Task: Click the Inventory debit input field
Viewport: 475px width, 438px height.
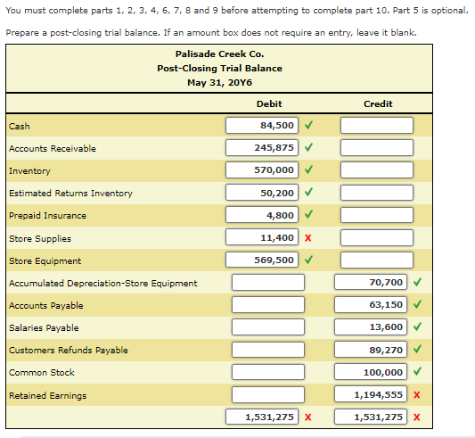Action: [262, 169]
